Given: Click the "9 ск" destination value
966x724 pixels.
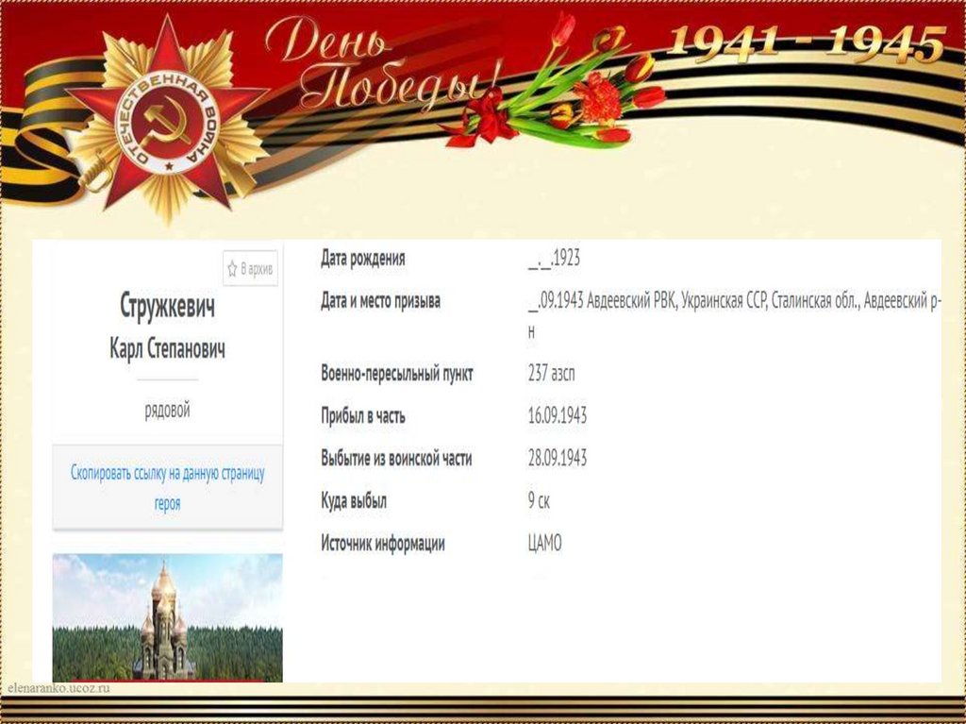Looking at the screenshot, I should click(539, 500).
